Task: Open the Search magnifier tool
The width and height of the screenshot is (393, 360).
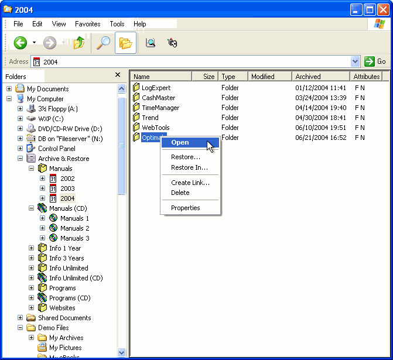Action: (x=103, y=43)
